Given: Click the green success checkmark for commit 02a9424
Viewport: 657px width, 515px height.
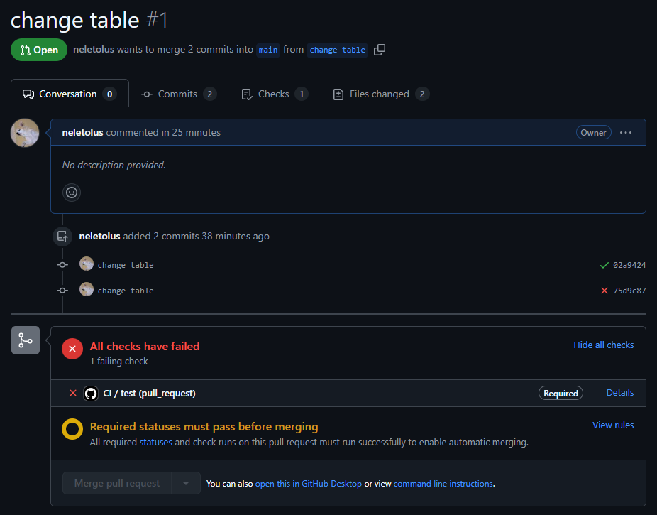Looking at the screenshot, I should (604, 265).
